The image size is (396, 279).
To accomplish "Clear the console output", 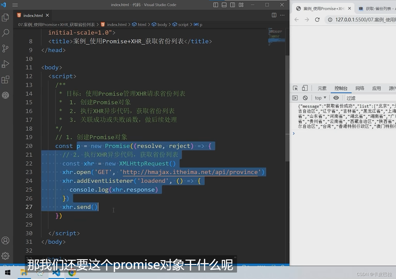I will [x=305, y=98].
